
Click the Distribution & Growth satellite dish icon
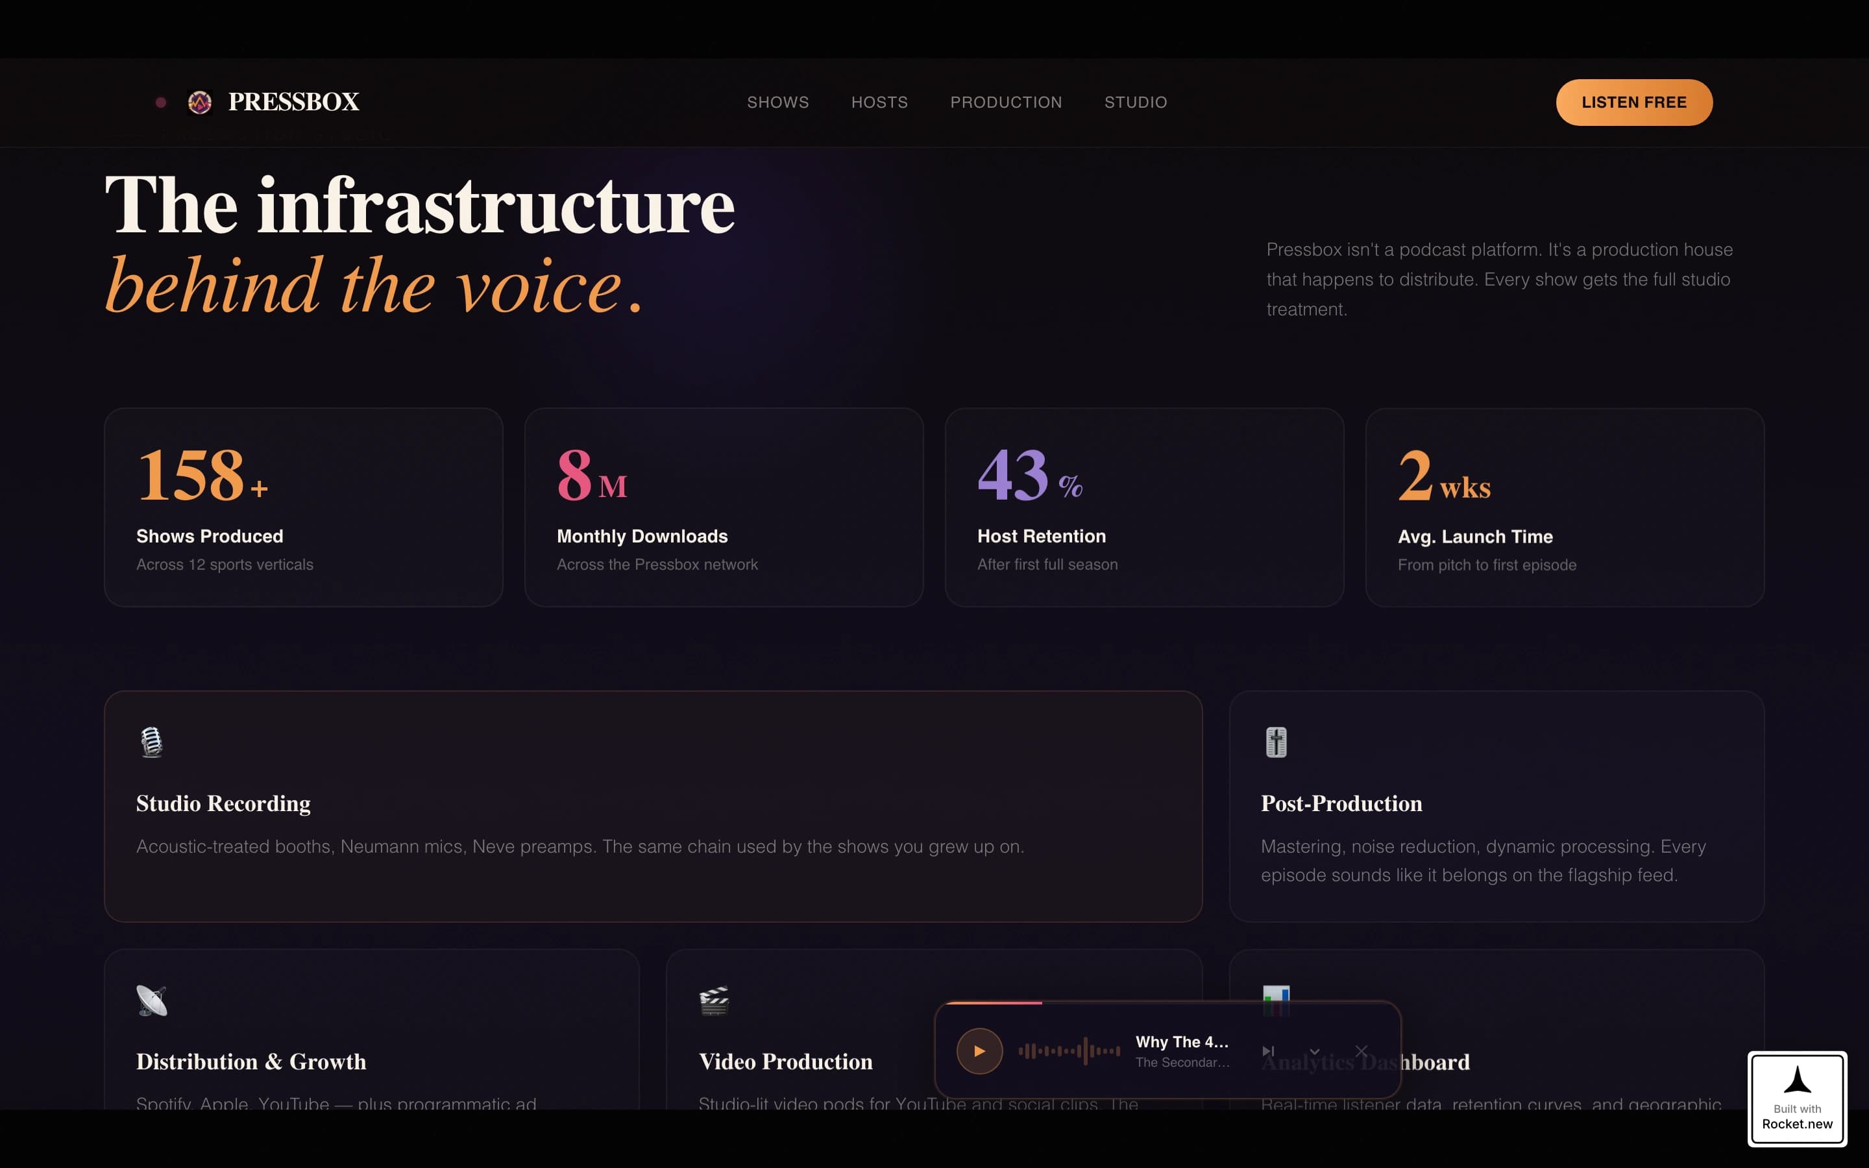tap(151, 1001)
